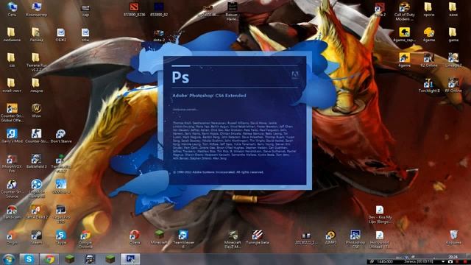This screenshot has width=471, height=265.
Task: Select the Opera desktop shortcut
Action: [x=135, y=237]
